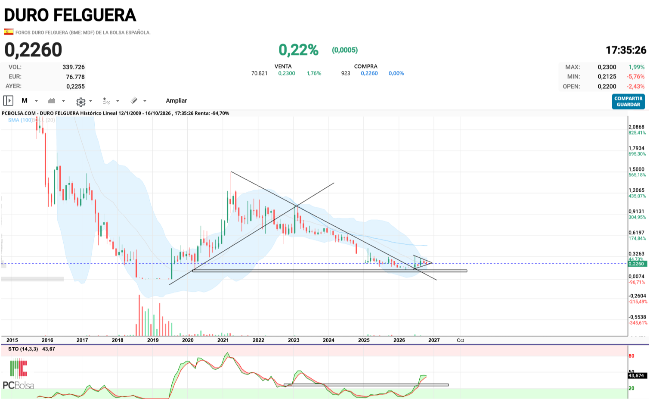Expand the arrow beside the pencil icon
Screen dimensions: 650x399
pyautogui.click(x=145, y=101)
